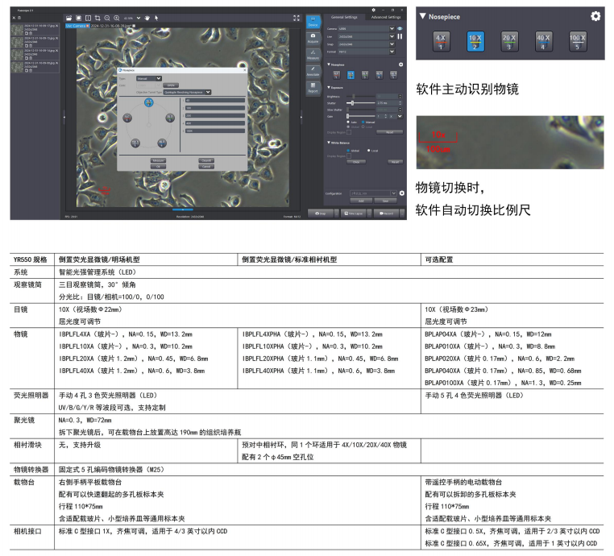Open Objective Turret Type dropdown
This screenshot has height=556, width=614.
(x=187, y=92)
